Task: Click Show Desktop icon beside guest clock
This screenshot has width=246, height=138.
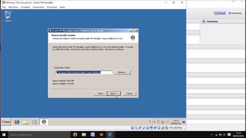Action: (x=184, y=122)
